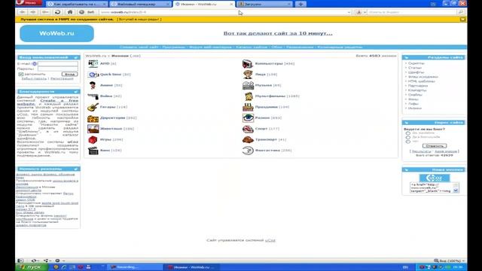Expand the address bar history dropdown
Screen dimensions: 482x271
click(349, 12)
